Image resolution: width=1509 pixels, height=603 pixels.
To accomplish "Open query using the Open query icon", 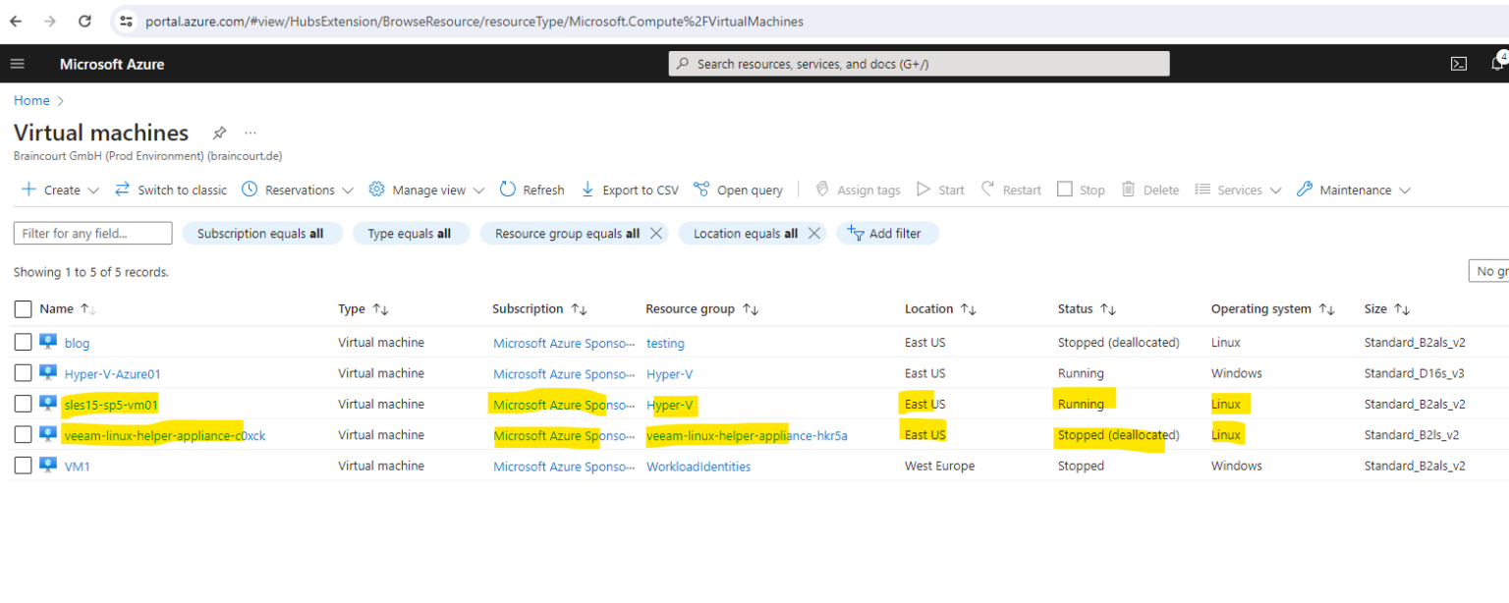I will click(700, 190).
